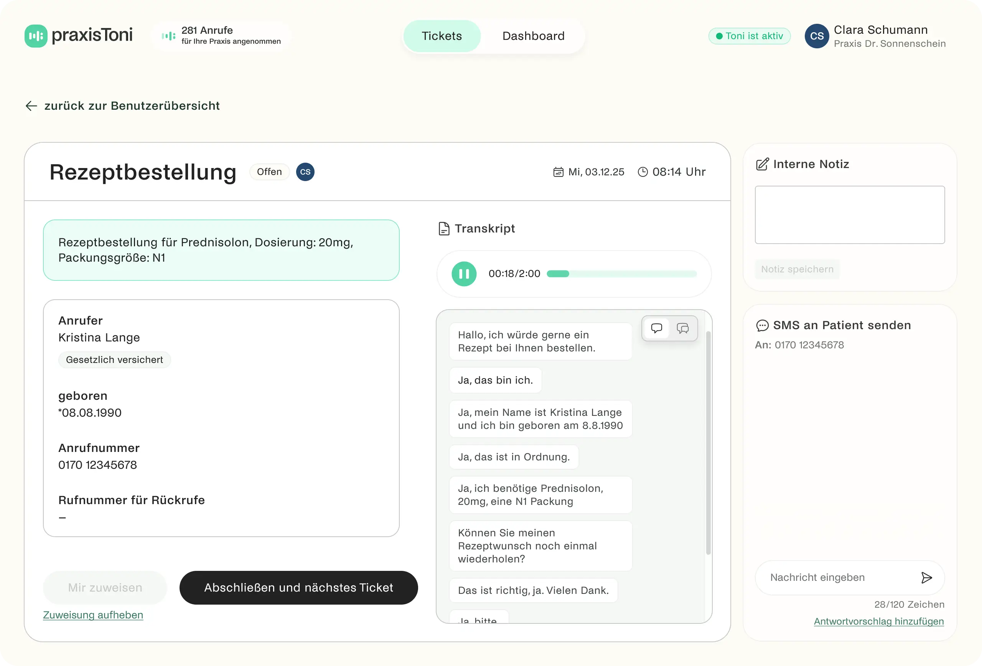The image size is (982, 666).
Task: Switch to the dual-bubble conversation view
Action: click(x=683, y=328)
